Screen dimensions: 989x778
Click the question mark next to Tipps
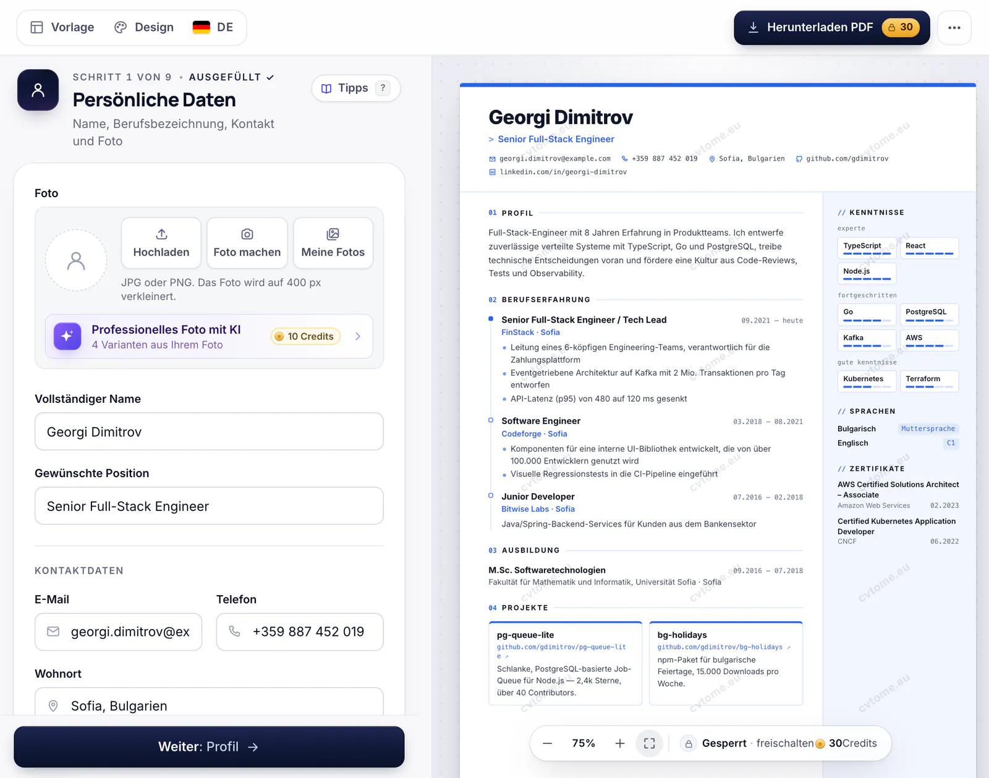(x=383, y=88)
